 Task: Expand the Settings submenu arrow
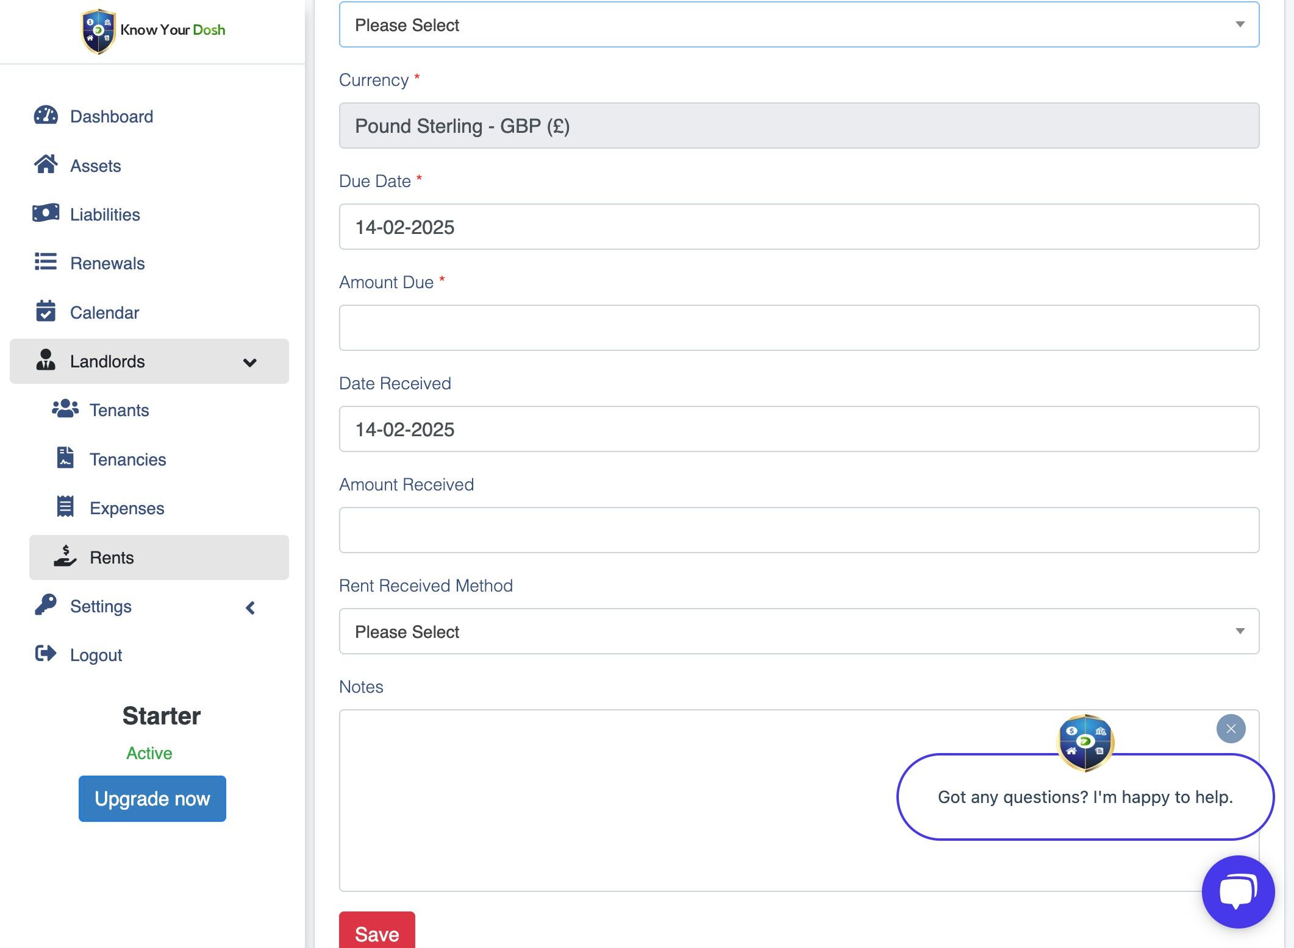250,607
